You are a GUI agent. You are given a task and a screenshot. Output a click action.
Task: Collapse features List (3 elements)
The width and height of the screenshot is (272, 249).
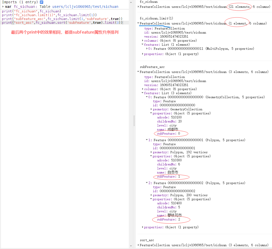(x=143, y=93)
